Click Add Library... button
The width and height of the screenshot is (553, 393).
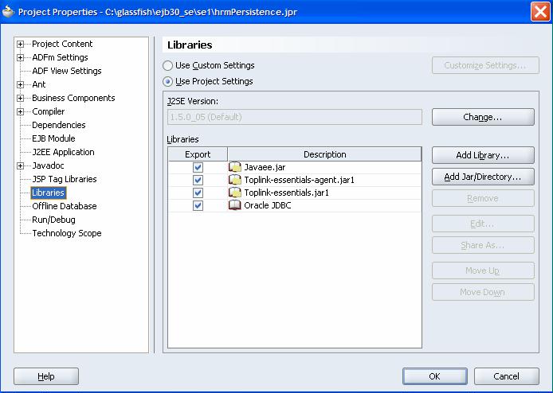coord(483,155)
